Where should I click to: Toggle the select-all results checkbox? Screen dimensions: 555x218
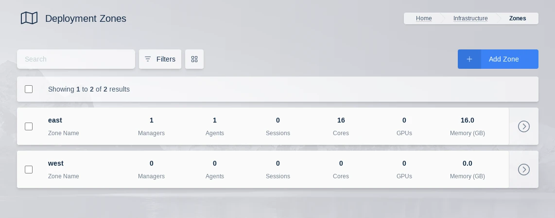(x=29, y=89)
